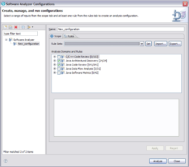The image size is (189, 167).
Task: Click the Java Architectural Discovery domain icon
Action: tap(63, 61)
